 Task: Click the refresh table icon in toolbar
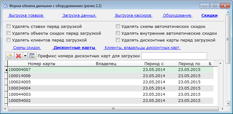pos(32,56)
